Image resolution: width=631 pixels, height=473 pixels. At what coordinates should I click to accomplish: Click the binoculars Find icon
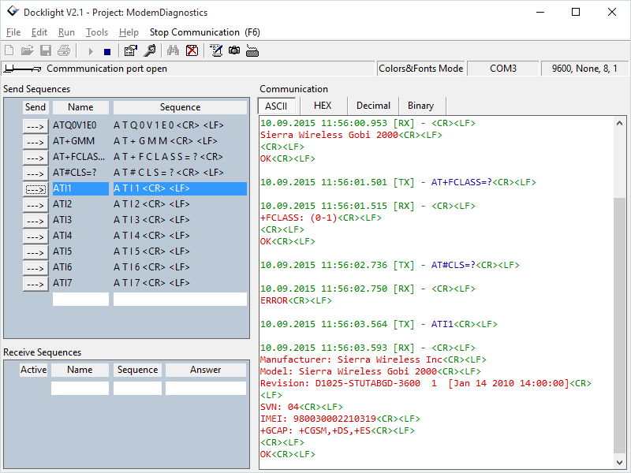tap(173, 51)
